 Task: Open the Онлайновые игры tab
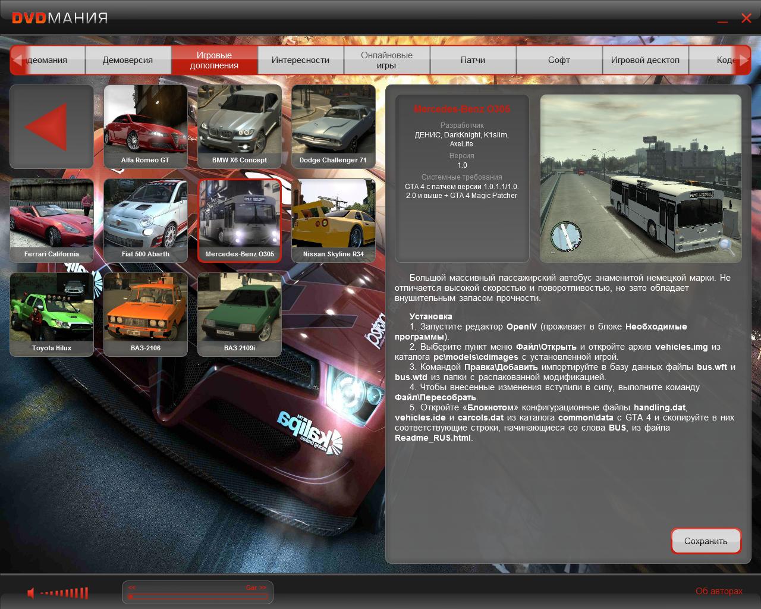point(386,60)
